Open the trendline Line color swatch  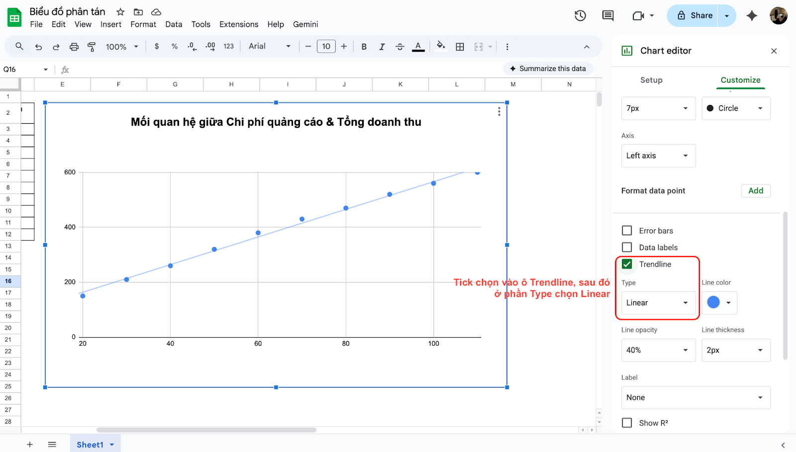(719, 302)
